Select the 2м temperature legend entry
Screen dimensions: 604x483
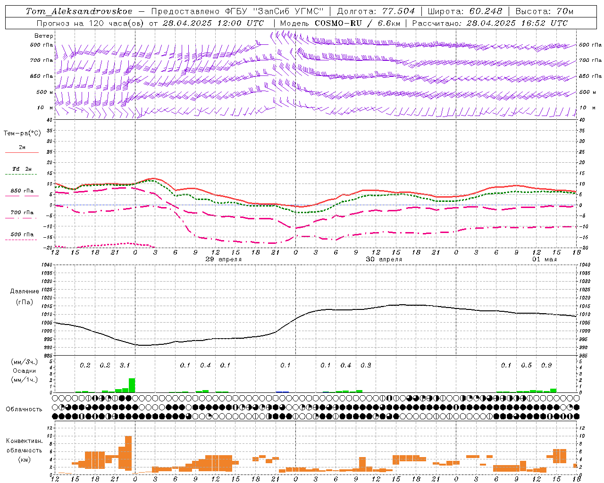(22, 148)
